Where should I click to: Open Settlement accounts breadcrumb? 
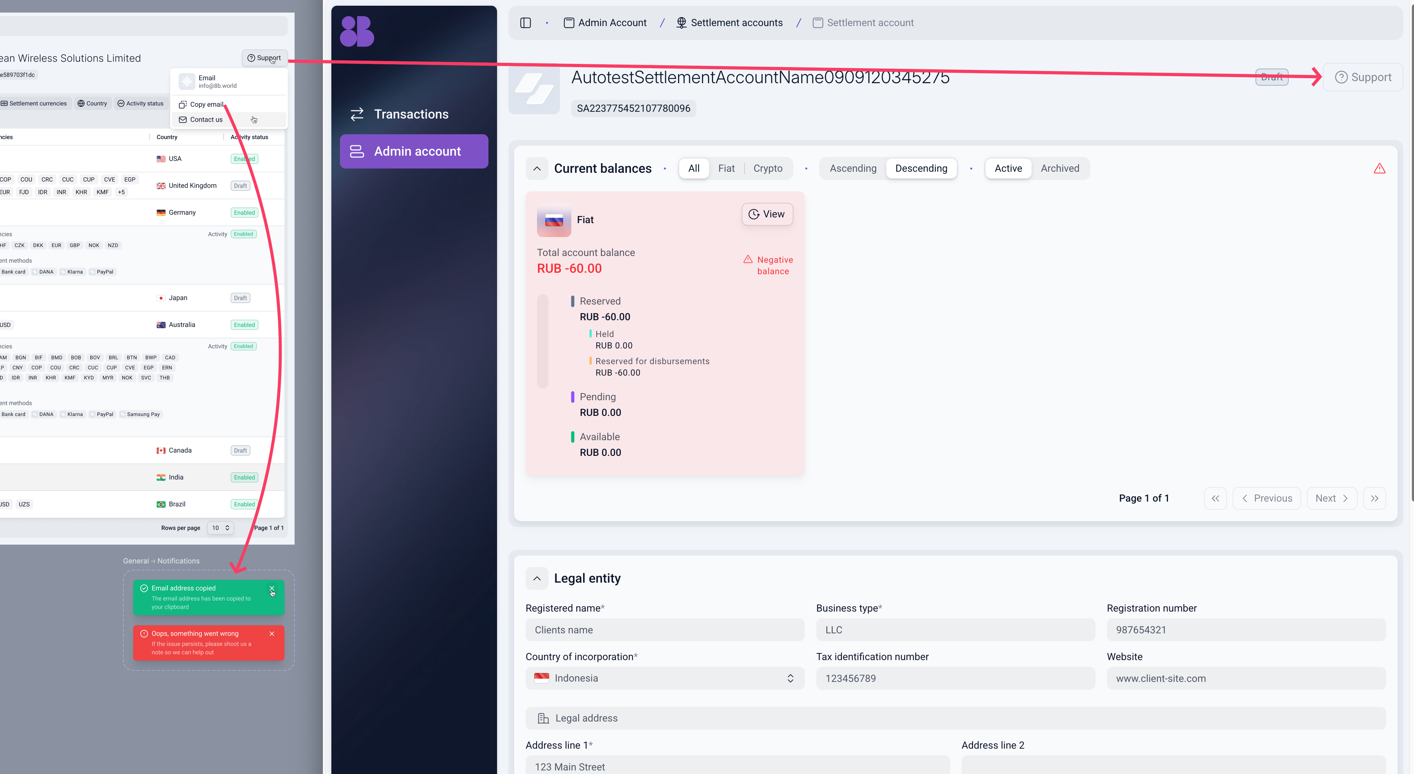[x=729, y=22]
